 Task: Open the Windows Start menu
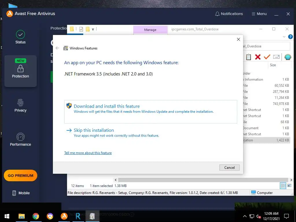[7, 216]
